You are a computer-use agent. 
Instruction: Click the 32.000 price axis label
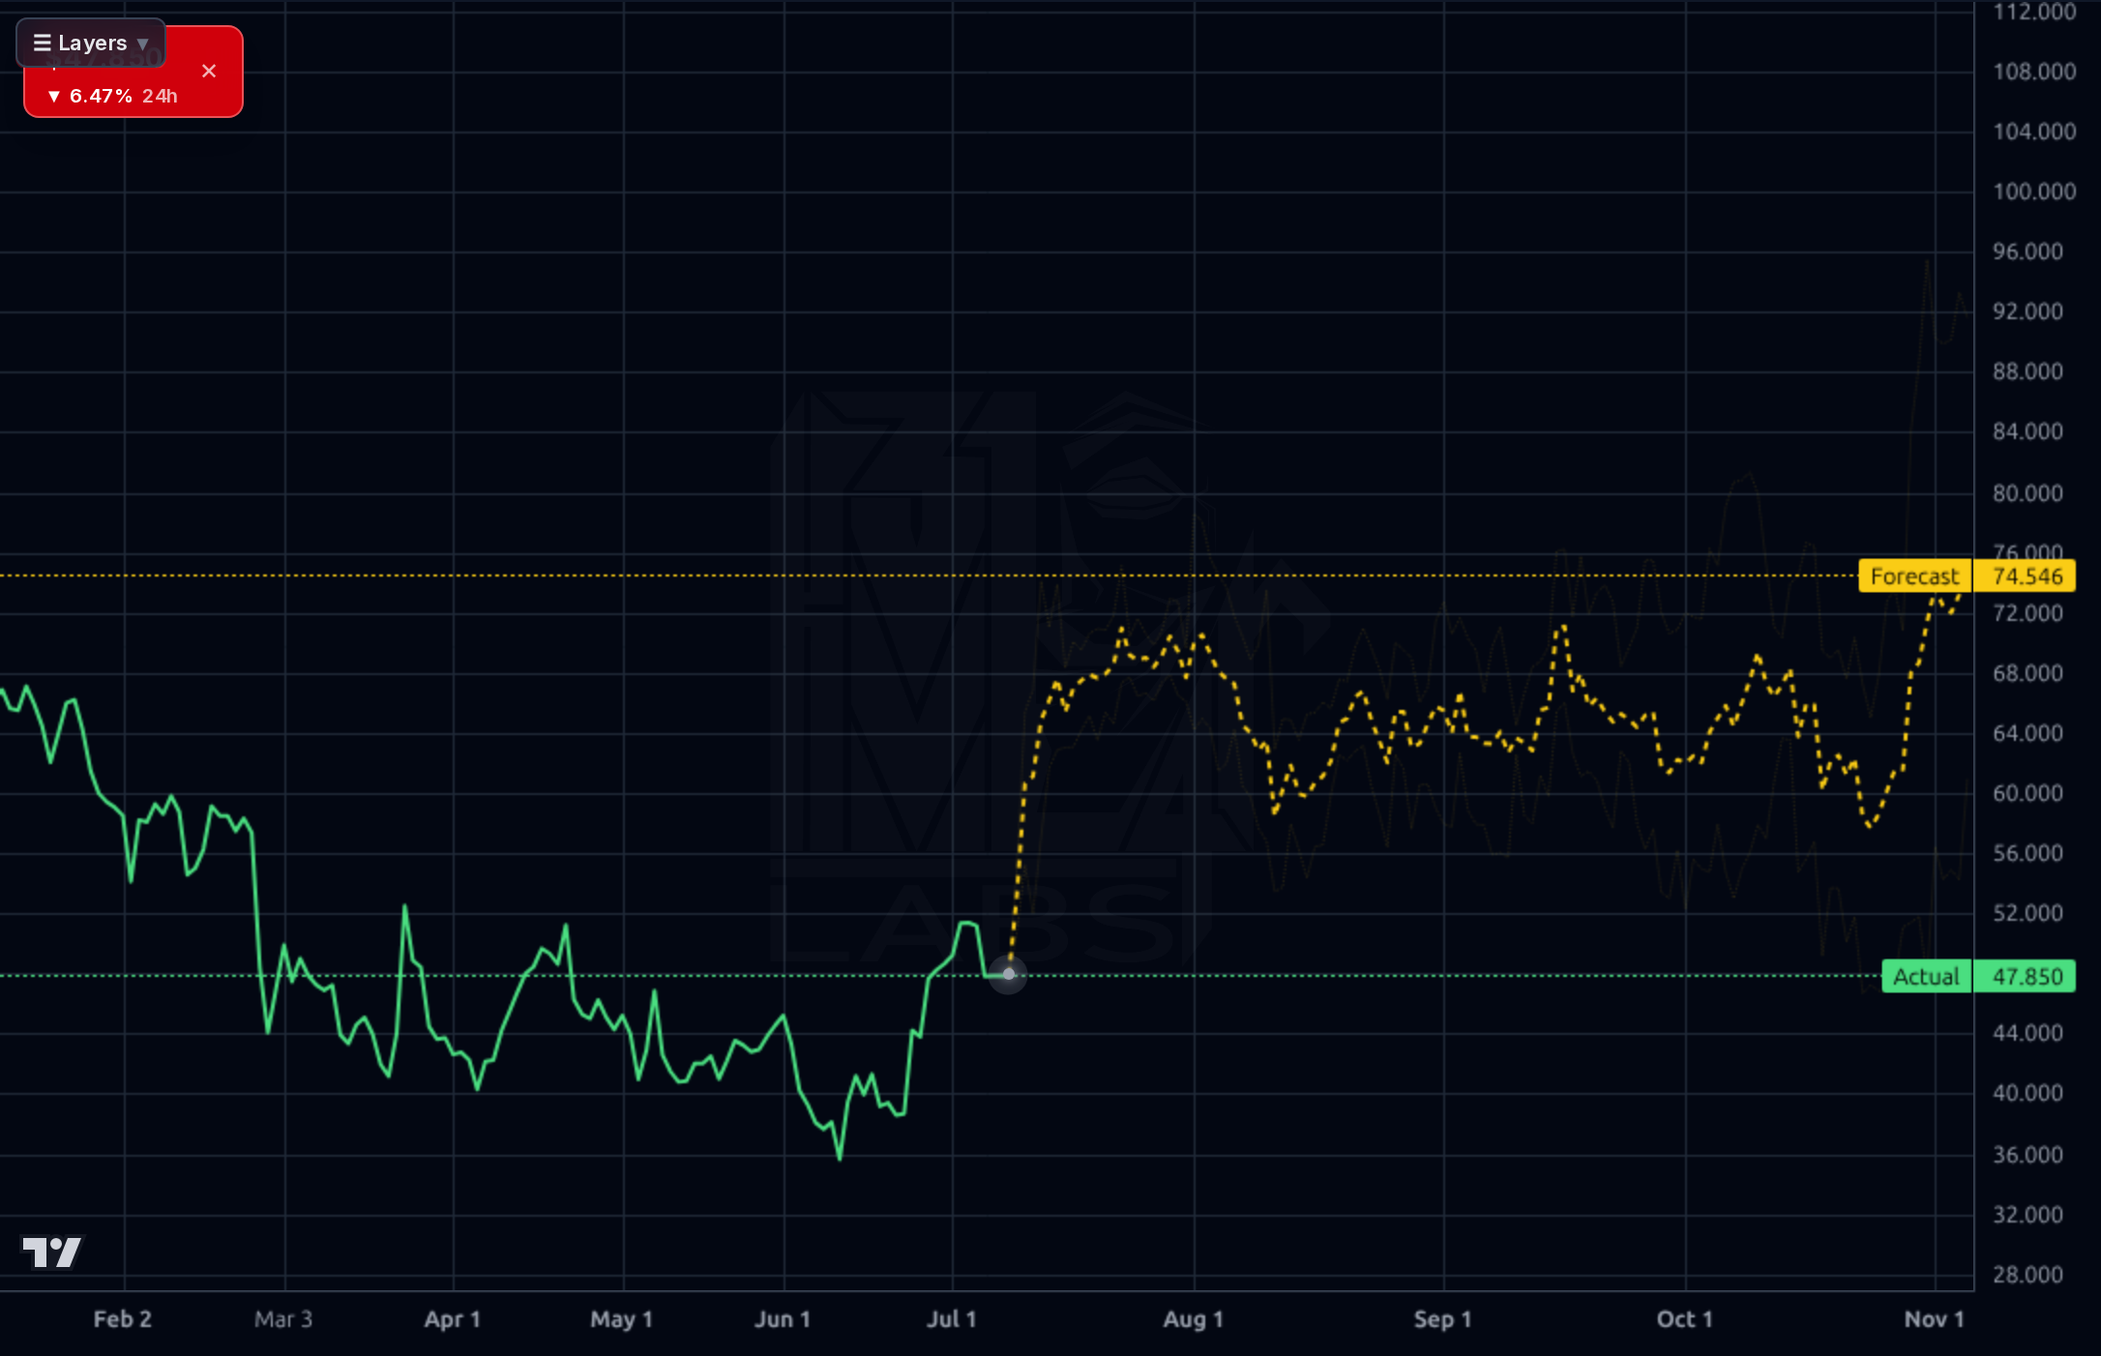[2027, 1215]
